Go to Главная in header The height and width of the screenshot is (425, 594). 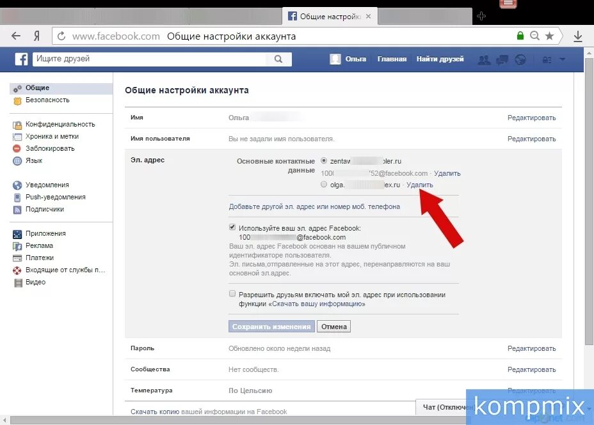click(x=392, y=59)
